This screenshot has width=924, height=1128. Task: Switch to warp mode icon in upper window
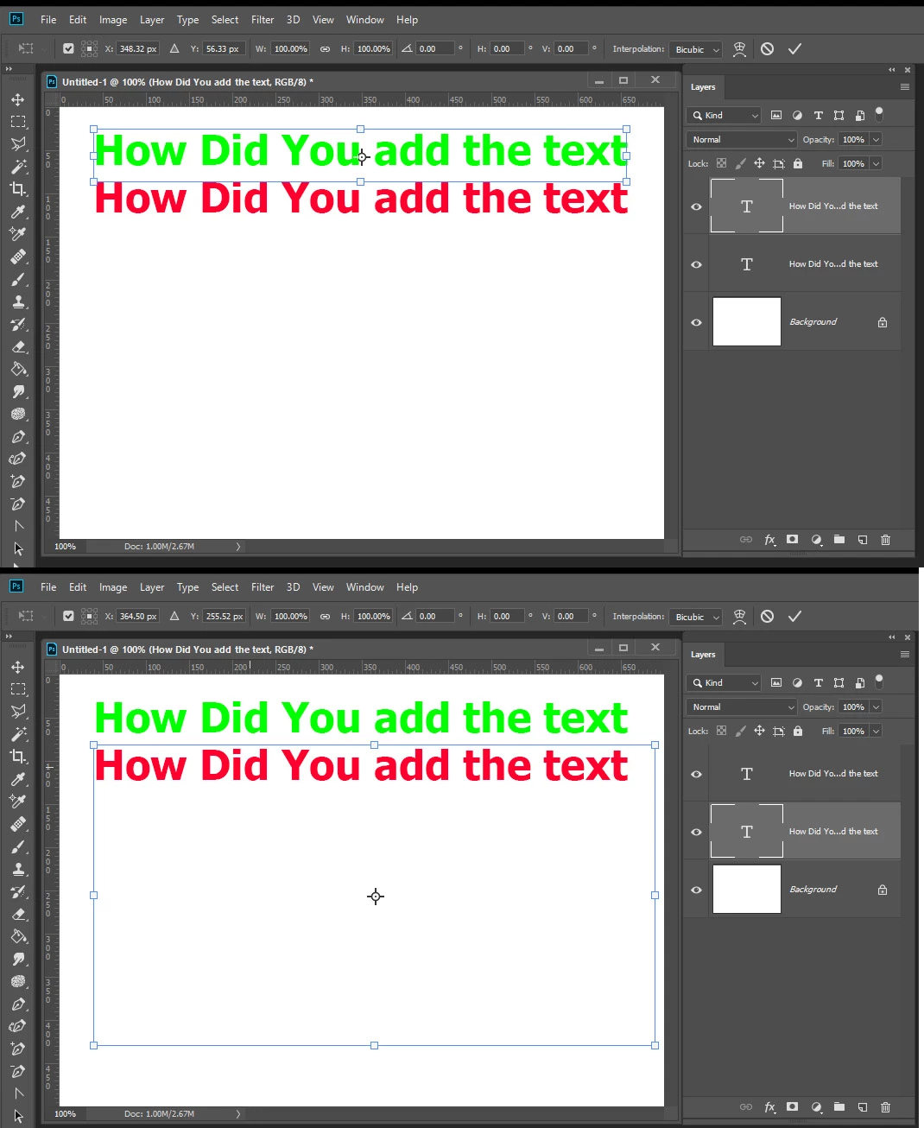739,49
